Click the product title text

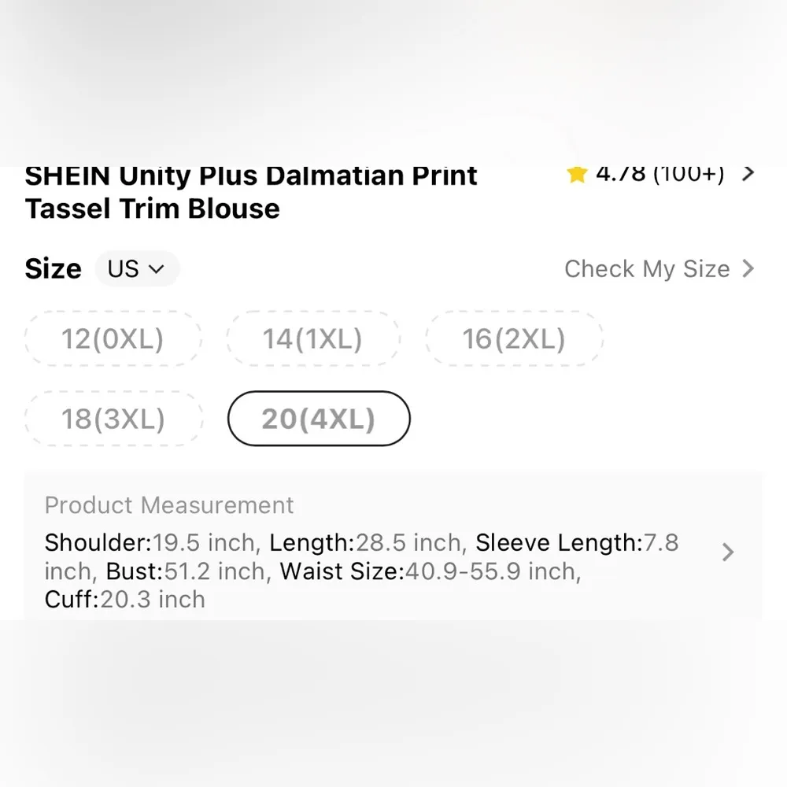tap(250, 191)
